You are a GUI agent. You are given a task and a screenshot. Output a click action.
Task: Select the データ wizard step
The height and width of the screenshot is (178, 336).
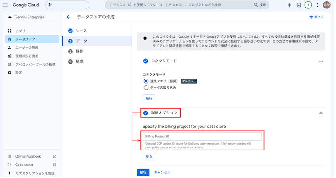pyautogui.click(x=97, y=41)
